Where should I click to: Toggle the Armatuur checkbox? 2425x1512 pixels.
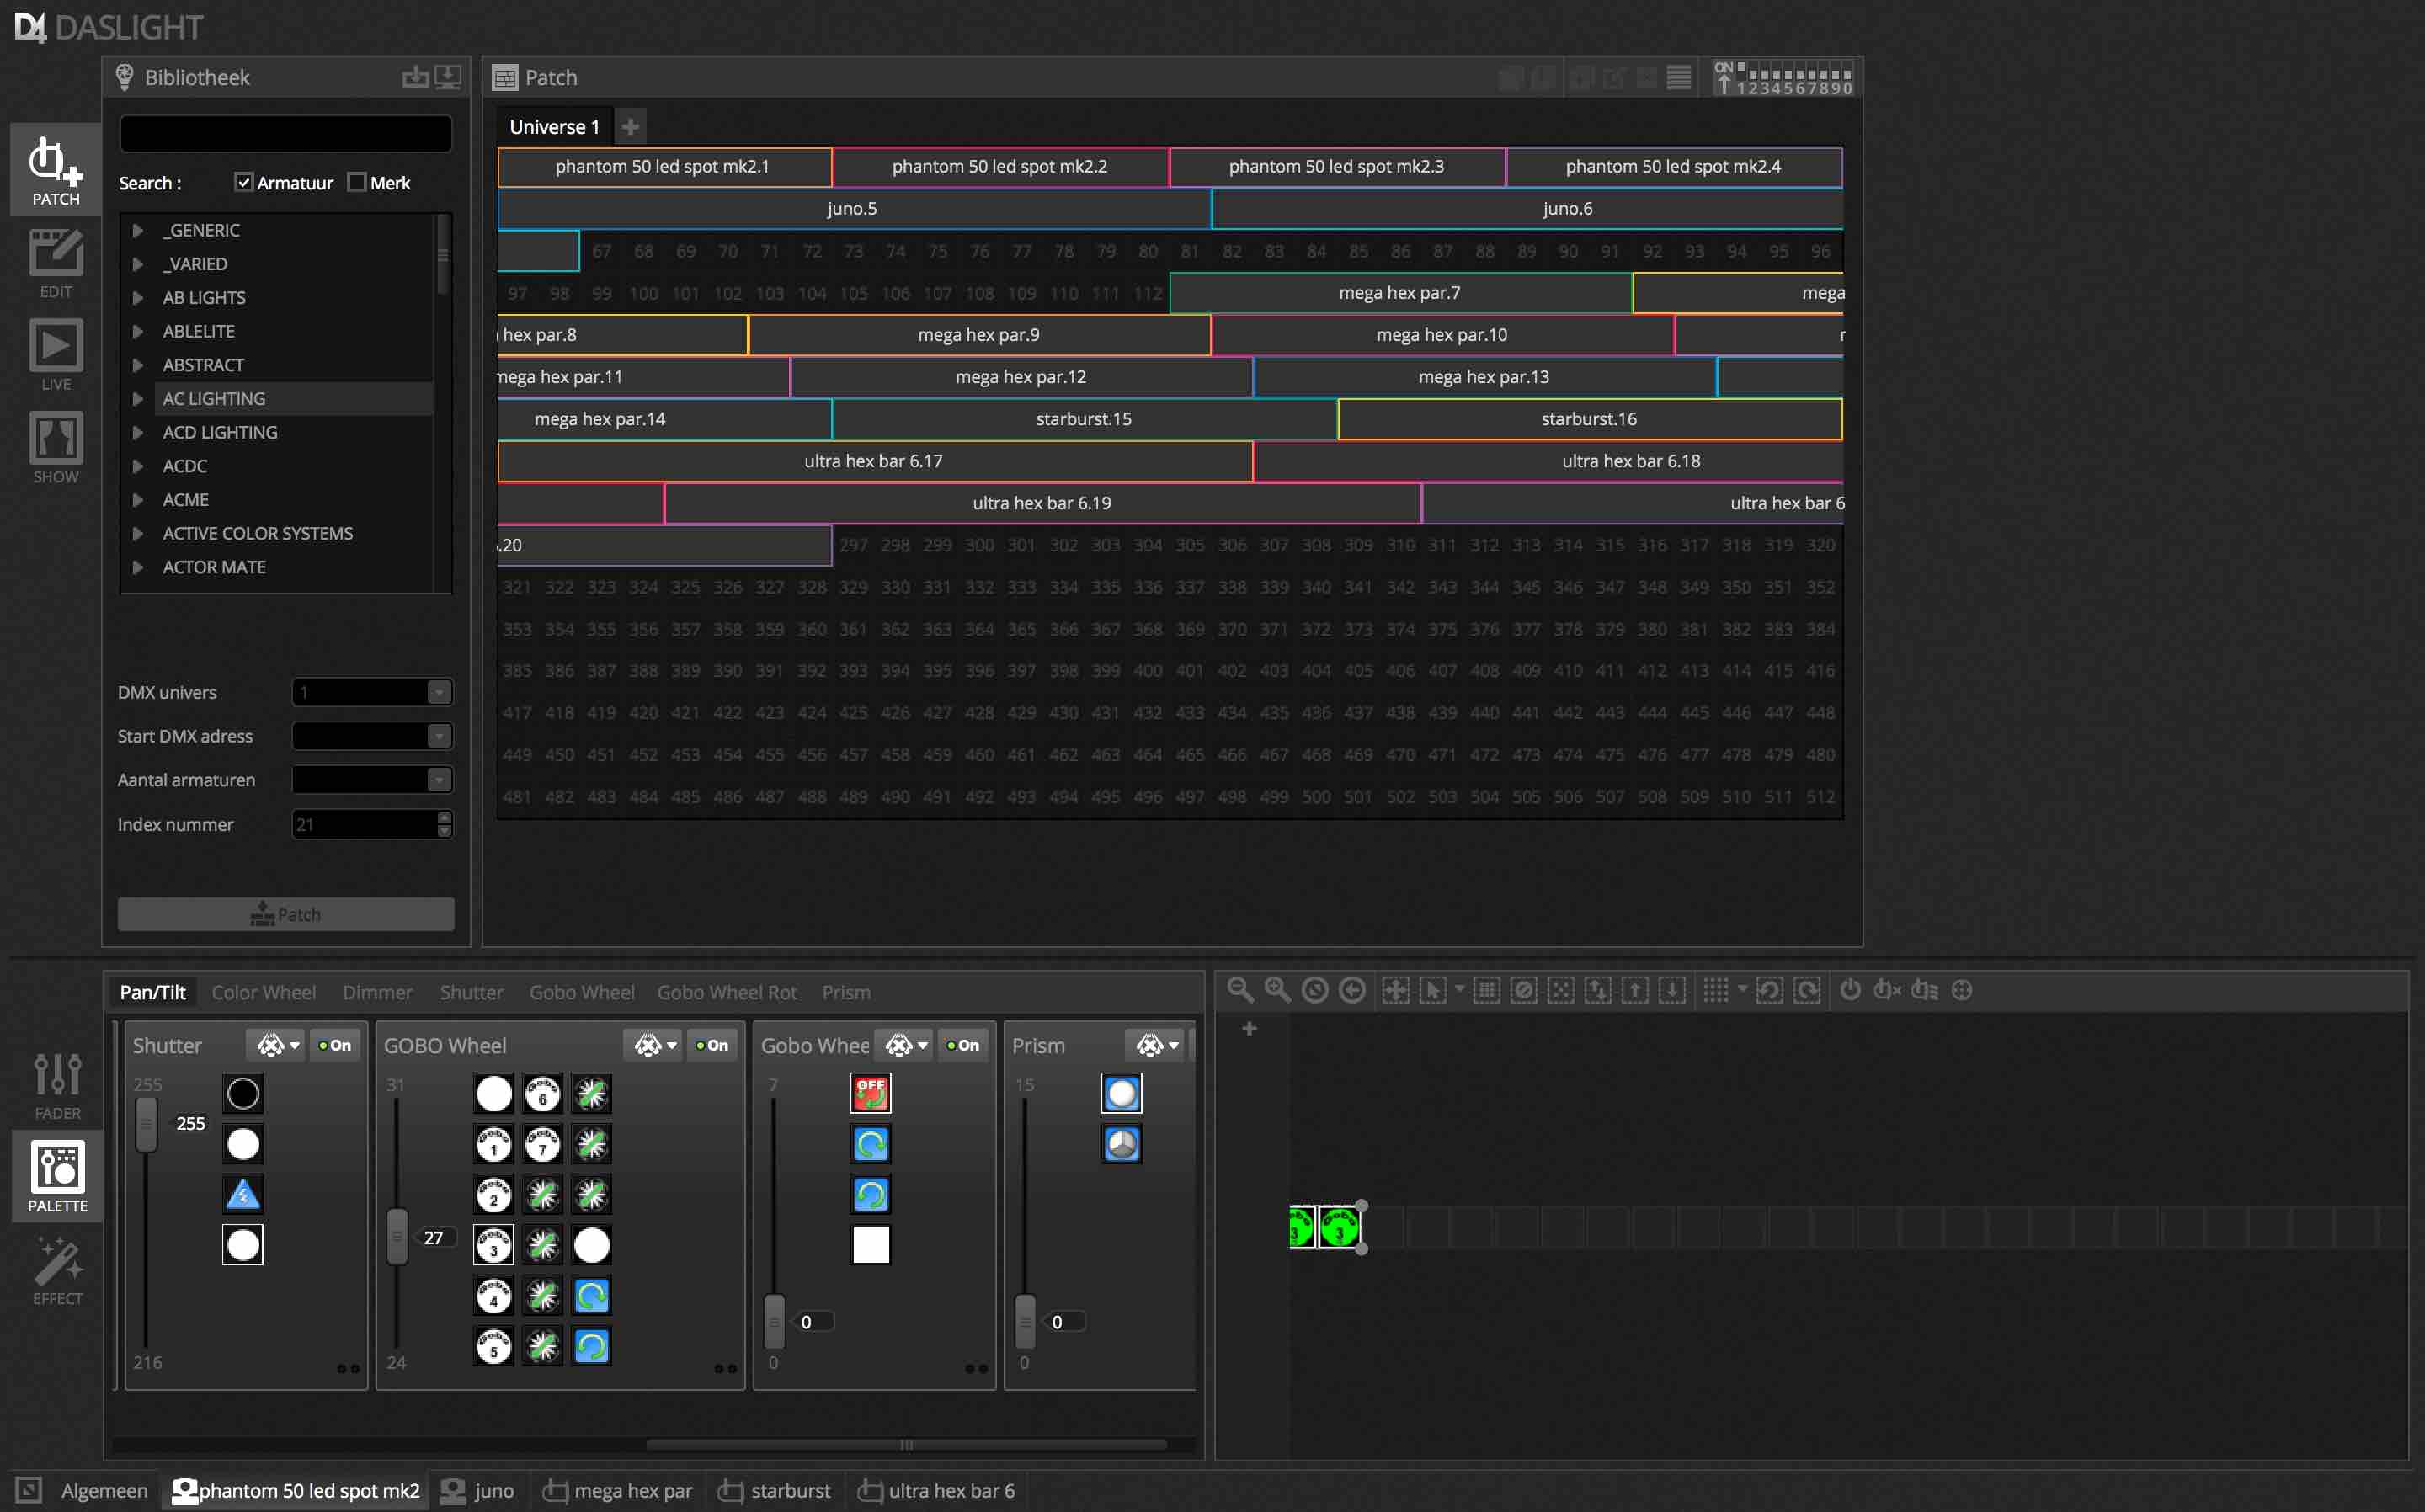[243, 181]
